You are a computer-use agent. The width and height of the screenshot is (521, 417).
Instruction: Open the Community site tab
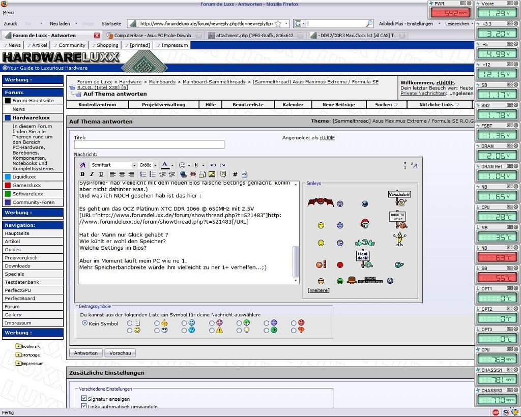point(69,45)
